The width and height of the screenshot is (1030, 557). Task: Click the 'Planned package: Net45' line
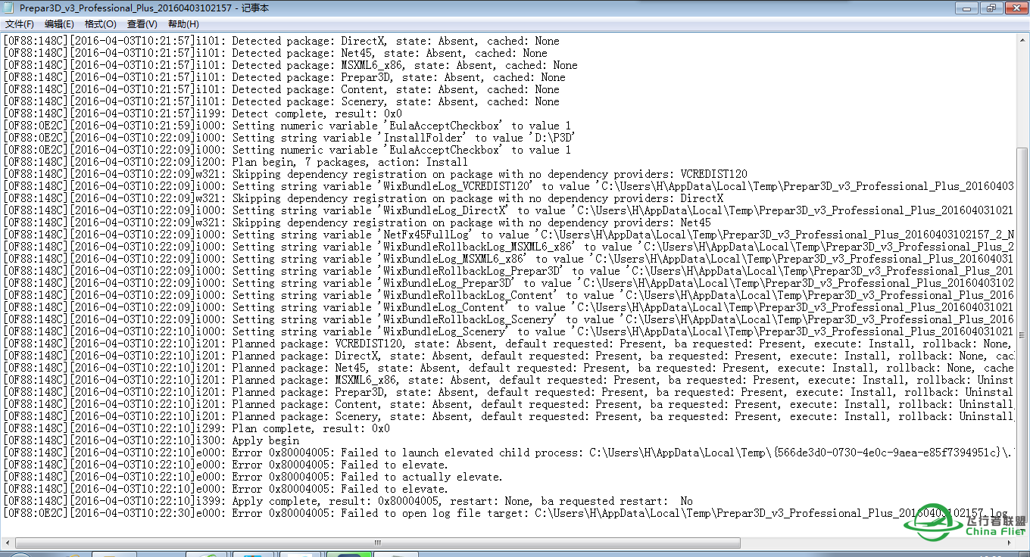coord(509,368)
